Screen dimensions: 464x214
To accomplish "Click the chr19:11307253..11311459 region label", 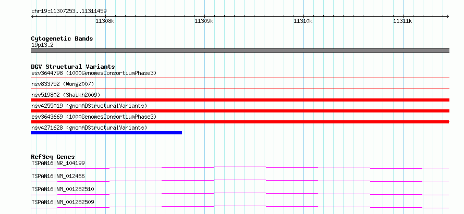I will point(69,11).
